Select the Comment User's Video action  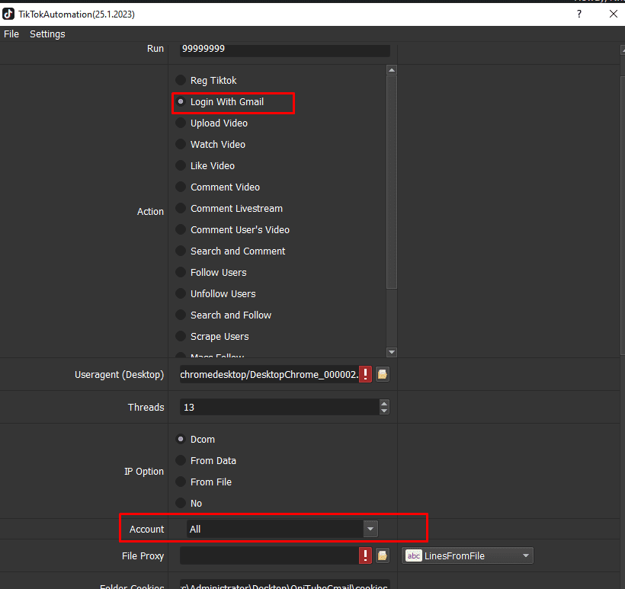click(232, 230)
